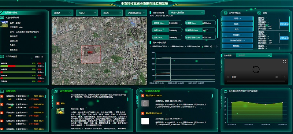Screen dimensions: 293x134
Task: Click the video progress bar
Action: coord(256,81)
